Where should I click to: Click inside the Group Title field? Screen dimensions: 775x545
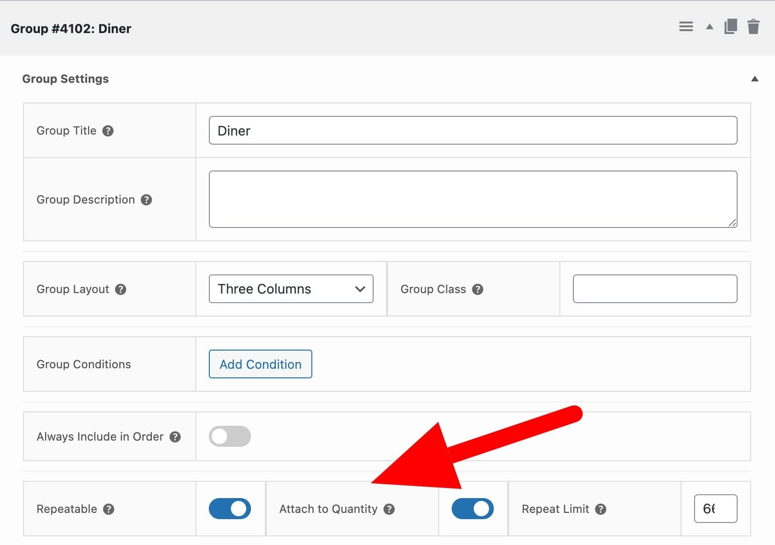[x=473, y=130]
